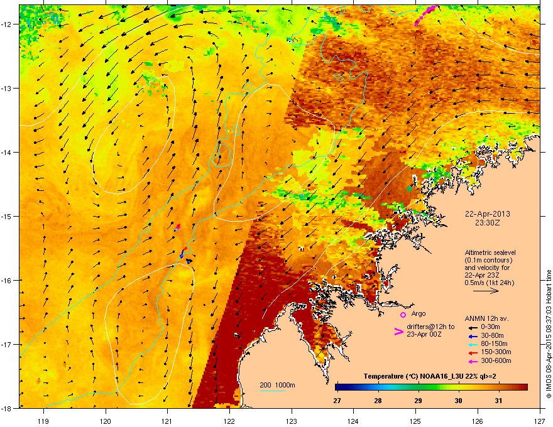
Task: Click the longitude label 124
Action: [353, 421]
